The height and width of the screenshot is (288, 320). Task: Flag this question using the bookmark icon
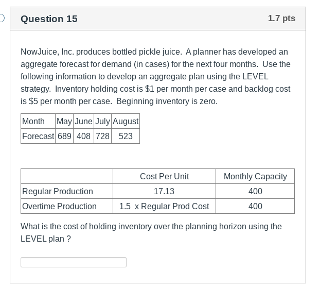pos(2,19)
